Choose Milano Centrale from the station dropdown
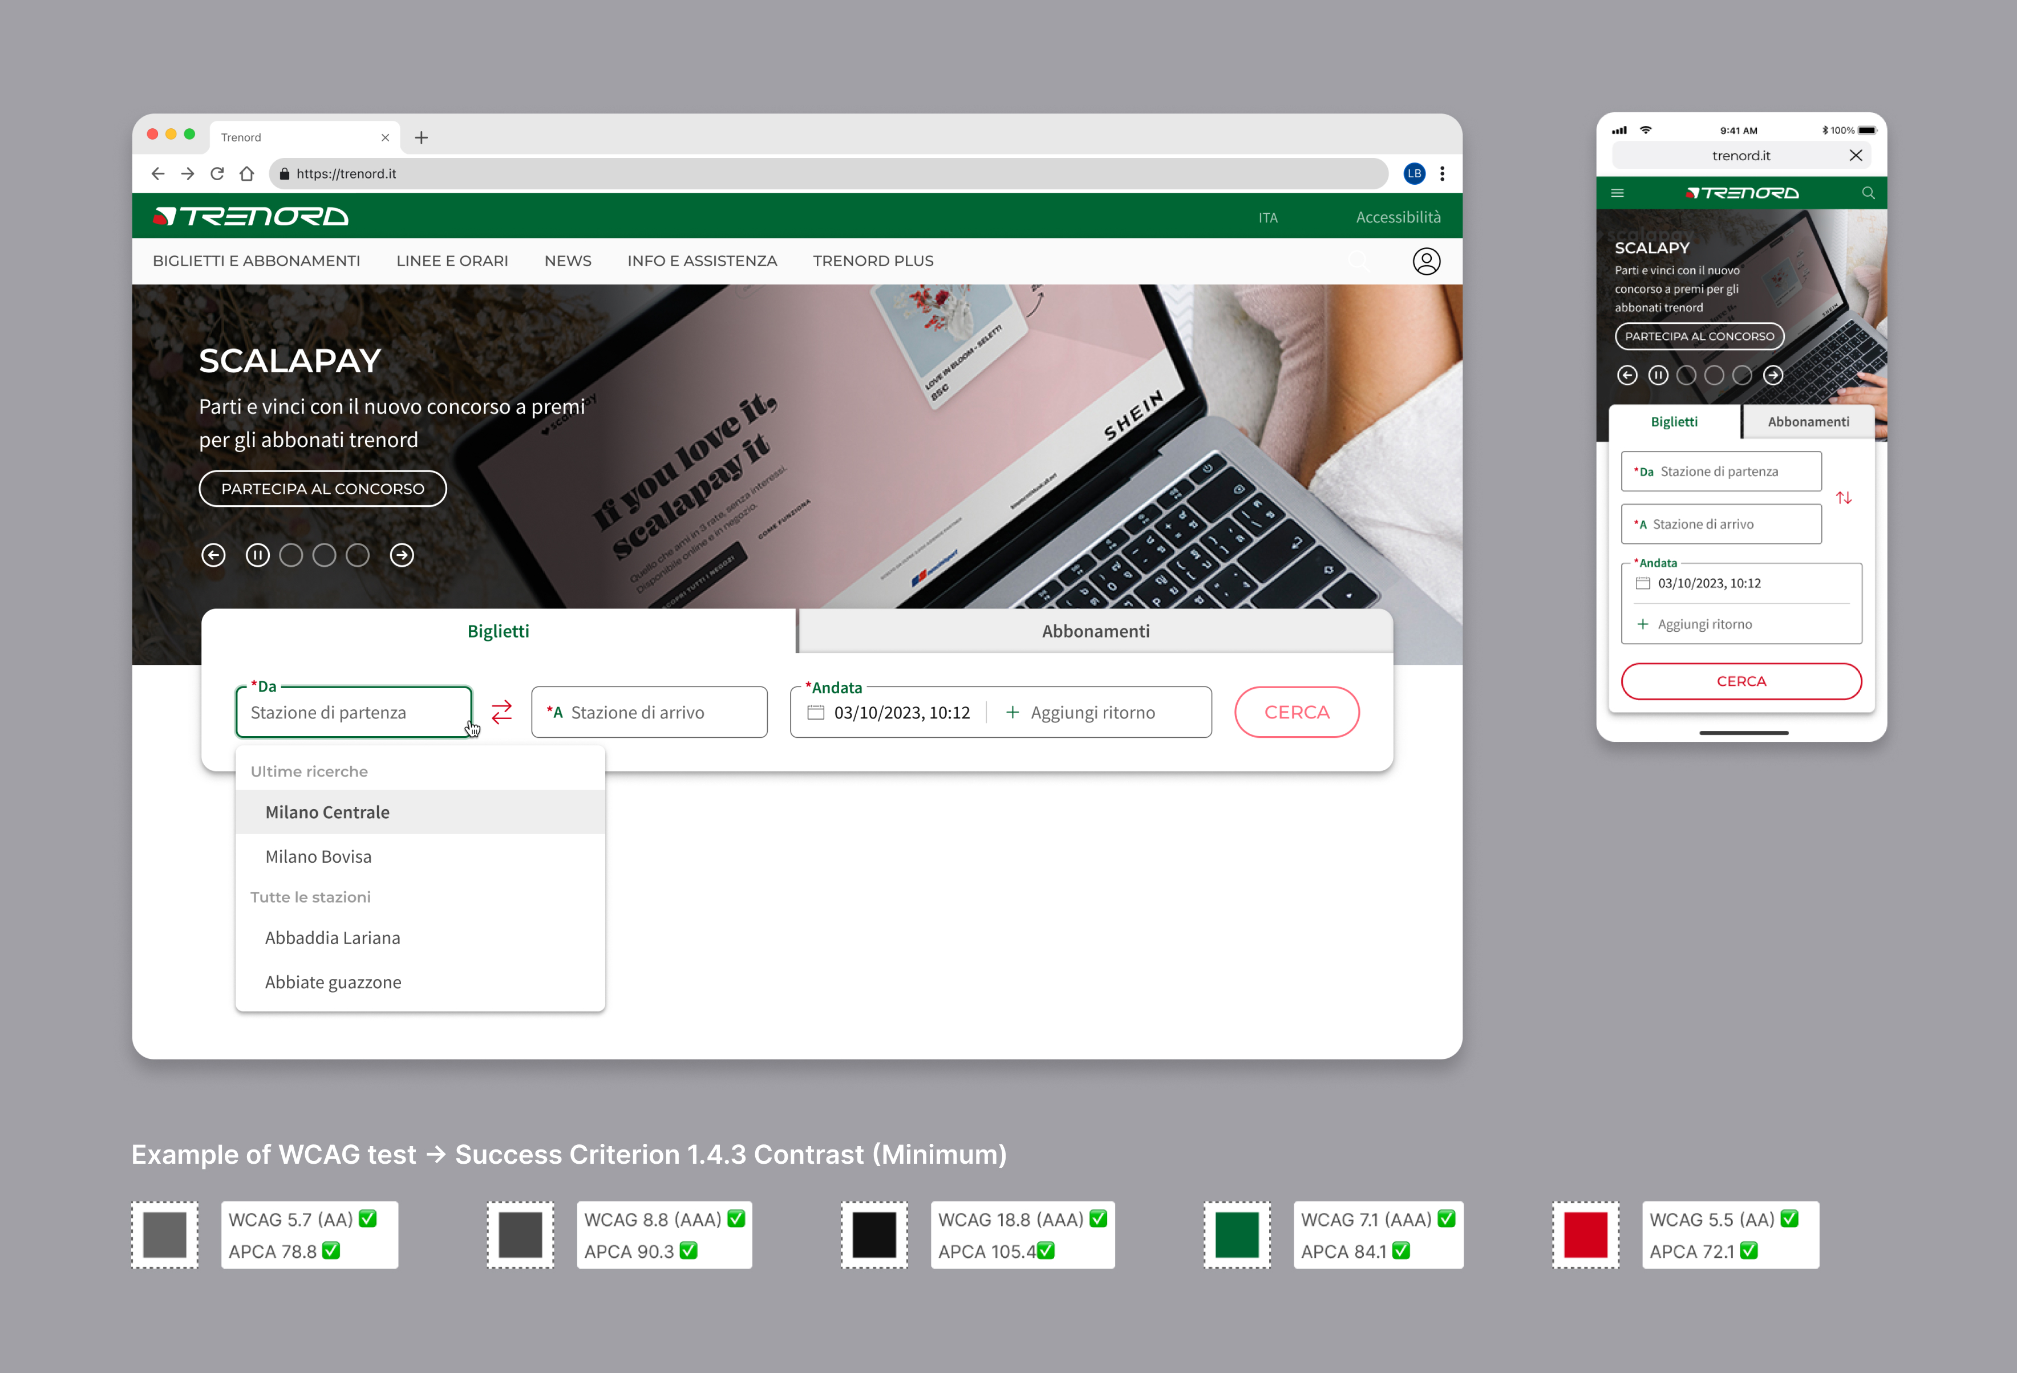The height and width of the screenshot is (1373, 2017). click(327, 812)
